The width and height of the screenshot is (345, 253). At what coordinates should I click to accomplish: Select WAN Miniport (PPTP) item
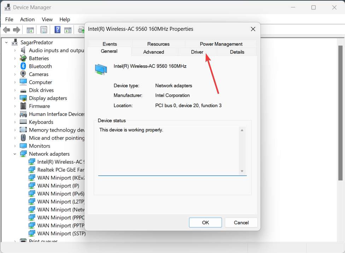pyautogui.click(x=56, y=225)
